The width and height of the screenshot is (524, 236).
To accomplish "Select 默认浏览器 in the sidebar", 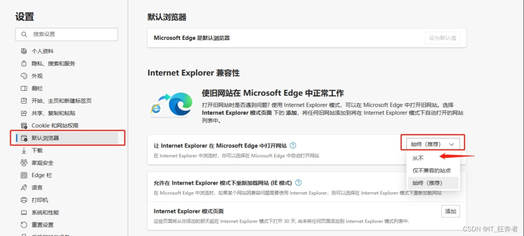I will coord(66,138).
